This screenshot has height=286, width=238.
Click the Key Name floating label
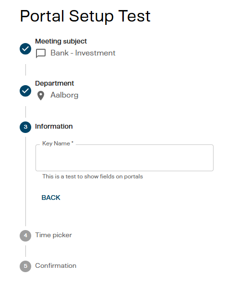[x=58, y=143]
